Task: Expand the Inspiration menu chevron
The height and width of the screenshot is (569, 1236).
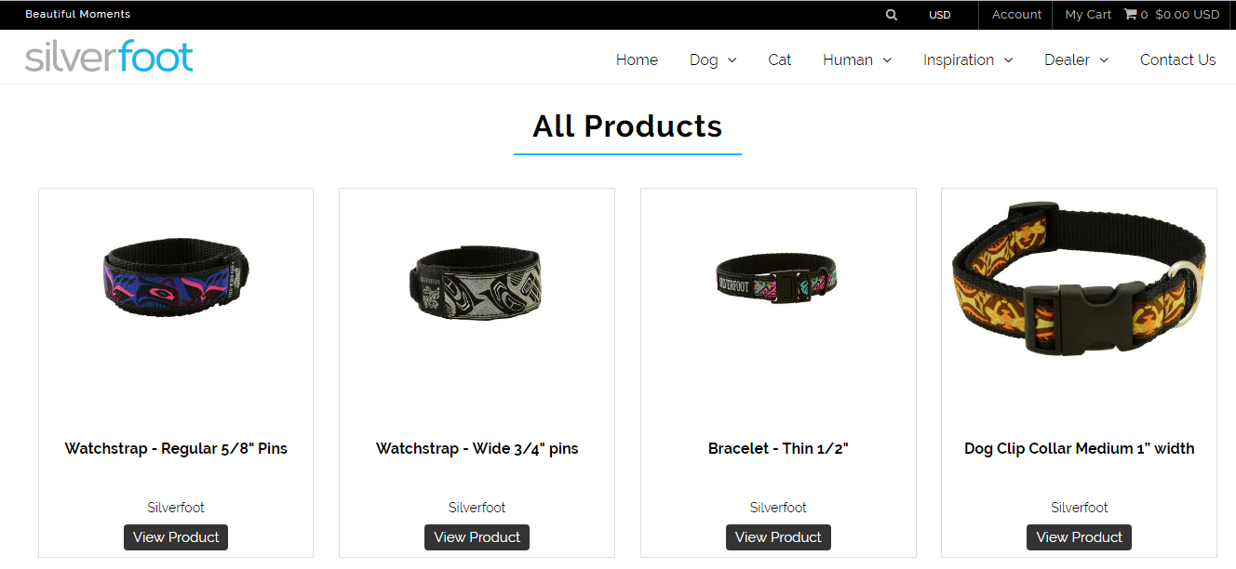Action: (1008, 60)
